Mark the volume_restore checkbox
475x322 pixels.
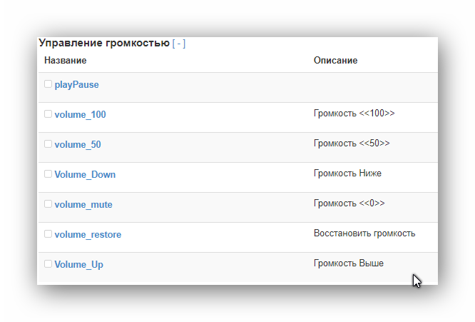click(x=48, y=234)
